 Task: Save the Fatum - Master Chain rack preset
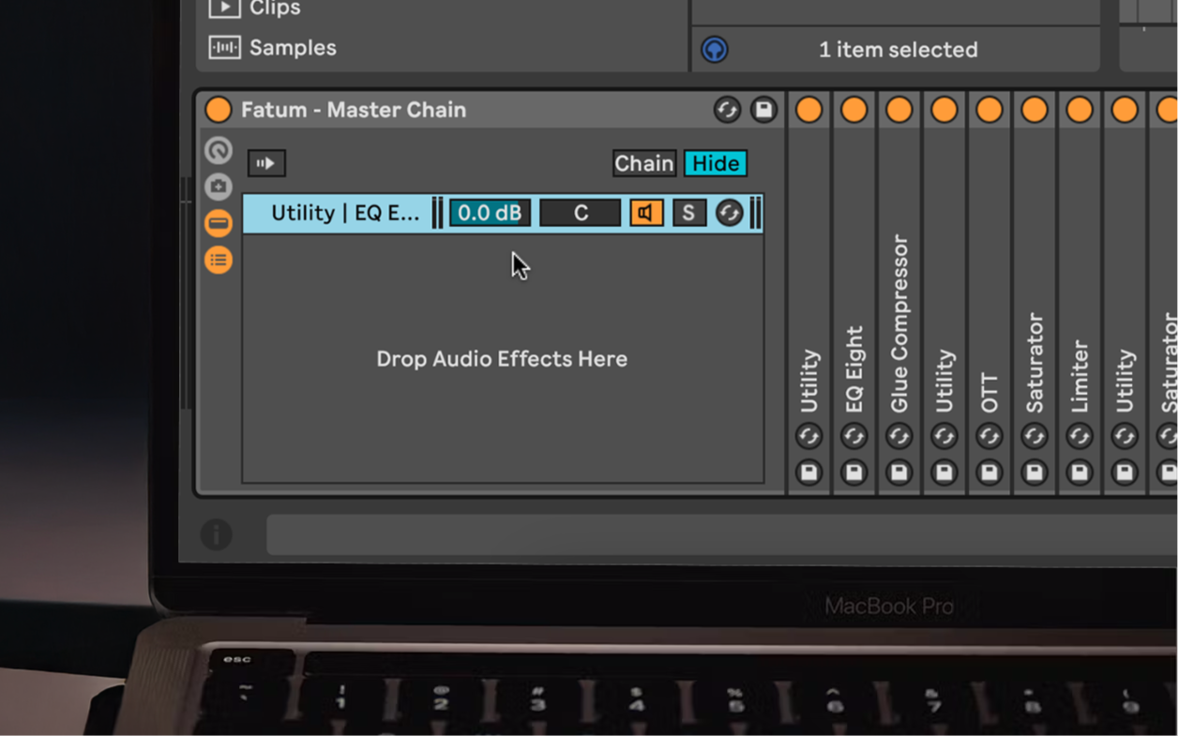click(x=763, y=110)
